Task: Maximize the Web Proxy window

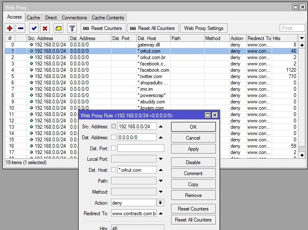Action: point(295,7)
